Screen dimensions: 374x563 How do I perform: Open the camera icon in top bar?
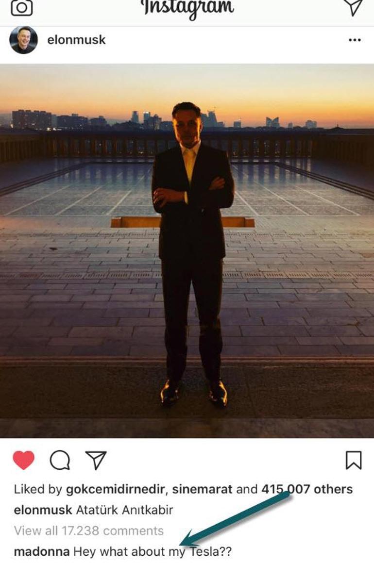(22, 7)
